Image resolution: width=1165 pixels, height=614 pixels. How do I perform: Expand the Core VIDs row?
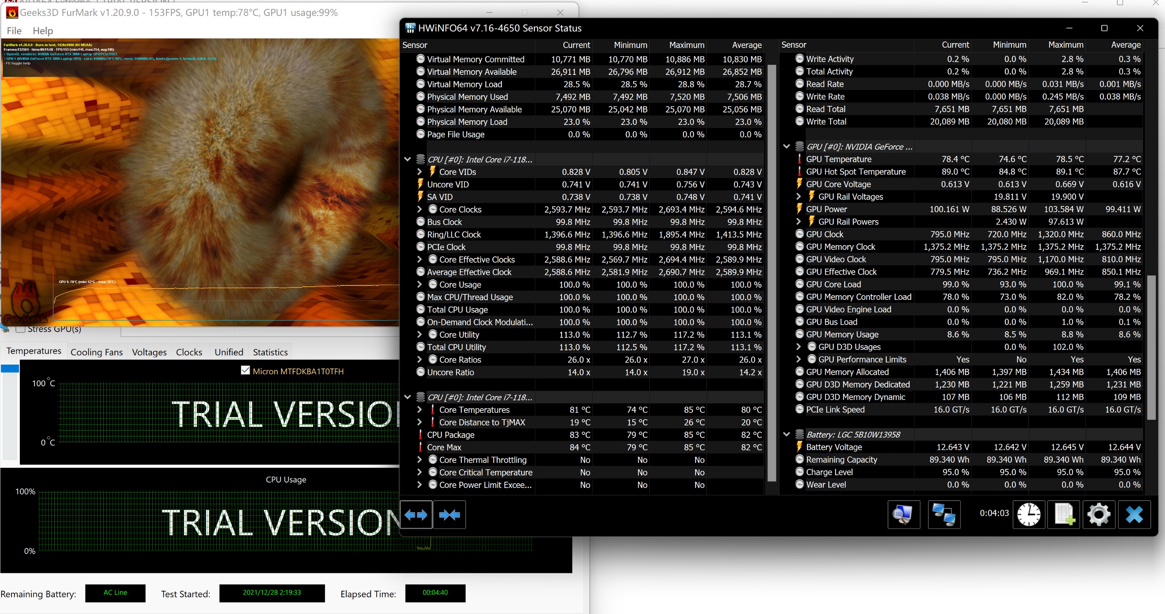point(419,172)
